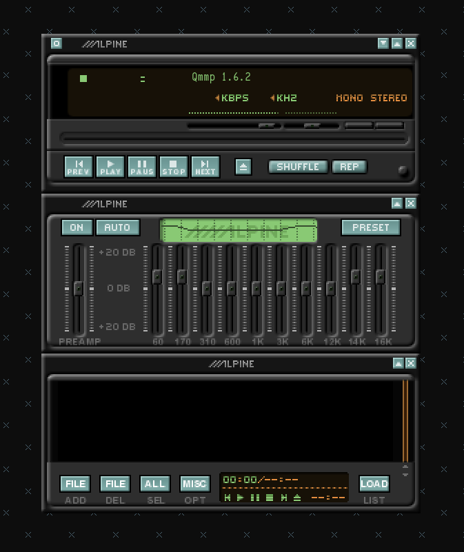Click the 310 Hz band slider
464x552 pixels.
pos(207,289)
